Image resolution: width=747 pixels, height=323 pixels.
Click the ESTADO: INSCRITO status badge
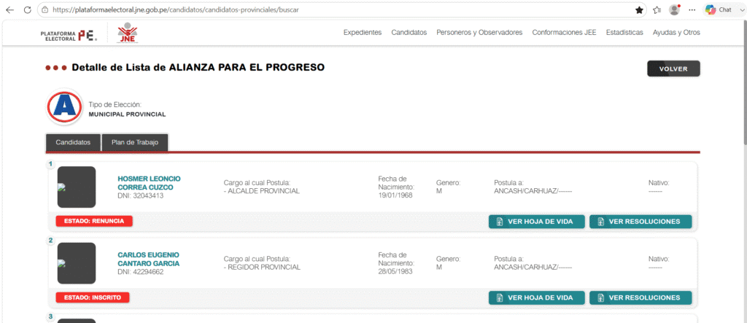click(x=93, y=297)
